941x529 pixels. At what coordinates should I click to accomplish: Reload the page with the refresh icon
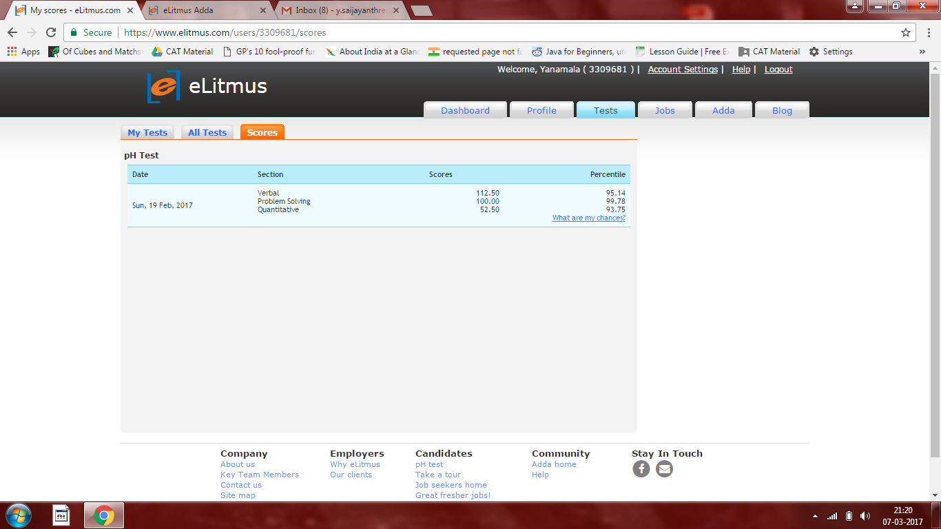click(51, 32)
